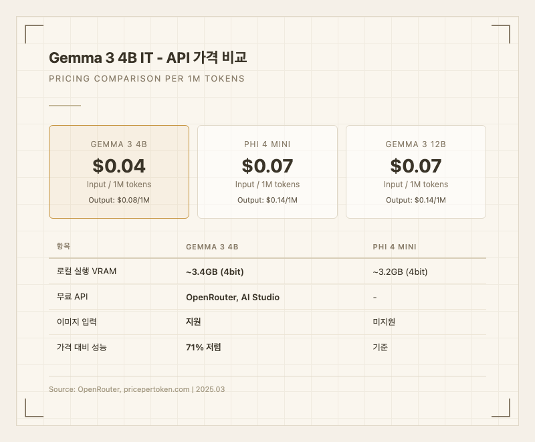
Task: Select the Phi 4 Mini pricing card
Action: (x=267, y=172)
